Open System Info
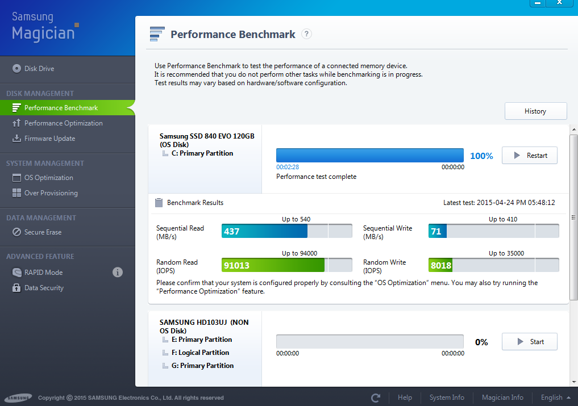This screenshot has height=406, width=578. pyautogui.click(x=447, y=397)
